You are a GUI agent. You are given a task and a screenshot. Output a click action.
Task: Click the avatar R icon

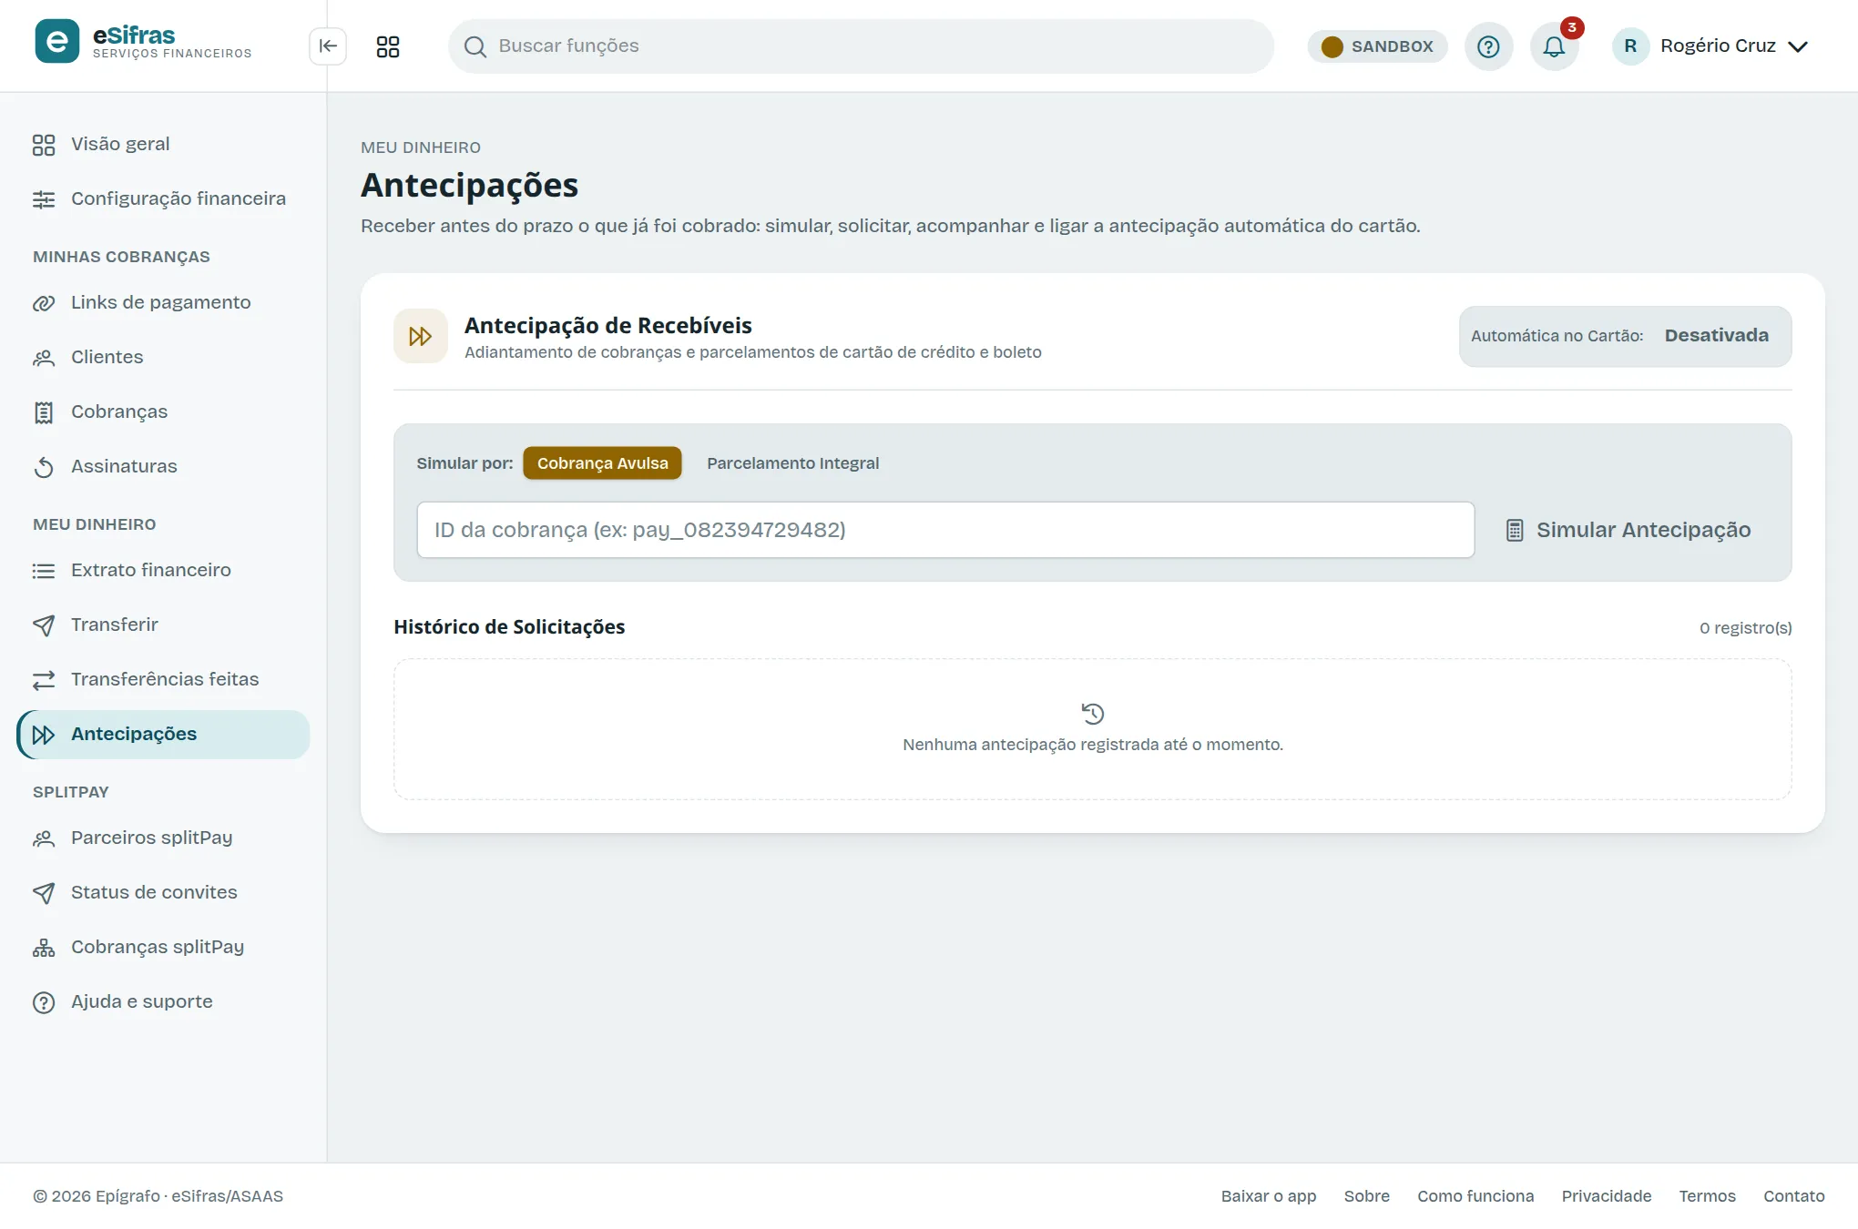[1630, 46]
